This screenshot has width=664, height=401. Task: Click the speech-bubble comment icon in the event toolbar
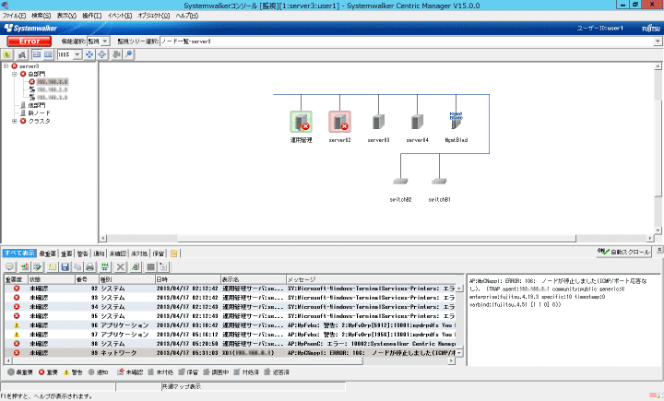[x=10, y=266]
